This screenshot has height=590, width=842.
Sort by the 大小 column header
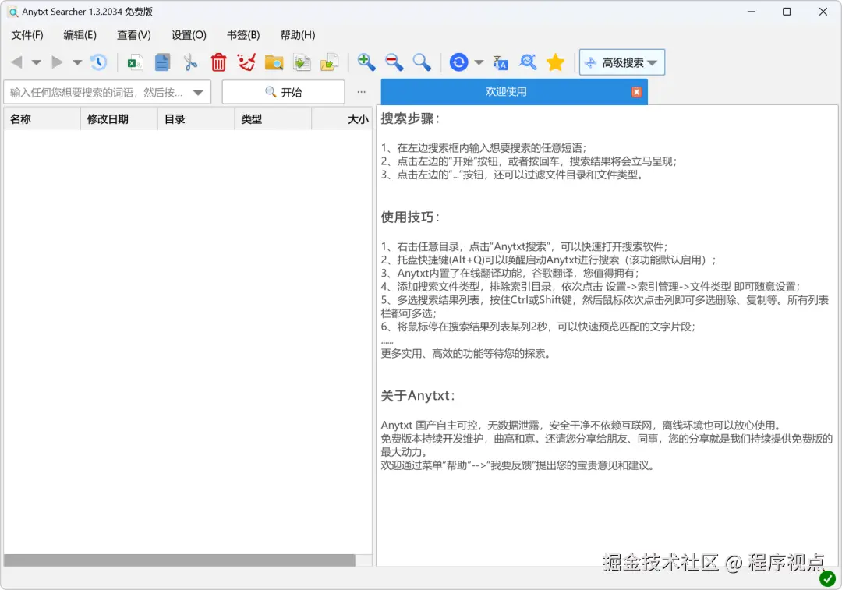click(x=341, y=118)
